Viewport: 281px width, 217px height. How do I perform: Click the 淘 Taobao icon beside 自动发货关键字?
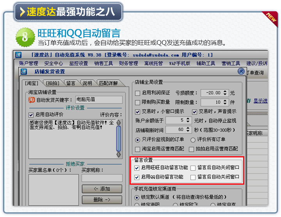point(32,100)
